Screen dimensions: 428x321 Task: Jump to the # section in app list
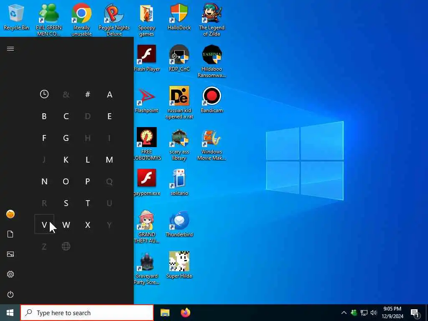(x=88, y=94)
